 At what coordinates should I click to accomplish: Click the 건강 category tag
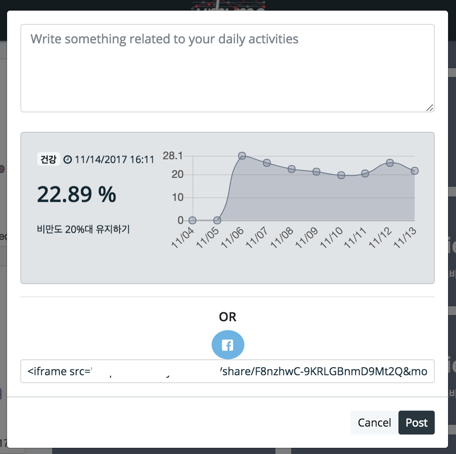[48, 159]
